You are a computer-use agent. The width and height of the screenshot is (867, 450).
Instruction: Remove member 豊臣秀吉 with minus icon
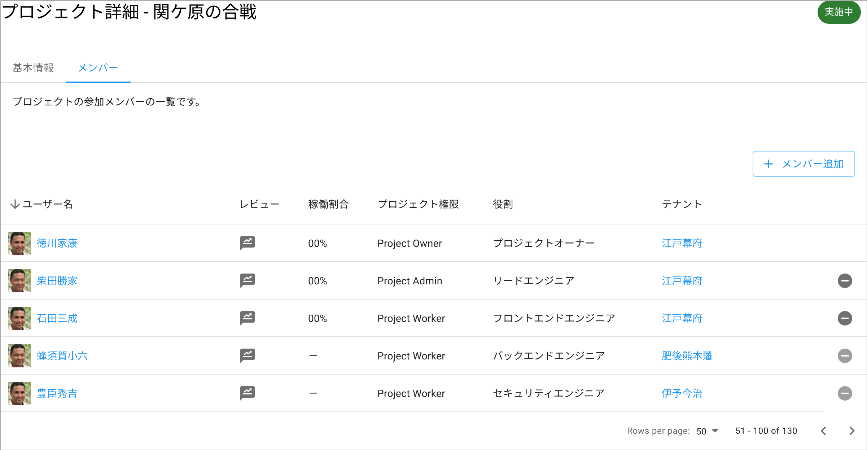click(x=845, y=393)
